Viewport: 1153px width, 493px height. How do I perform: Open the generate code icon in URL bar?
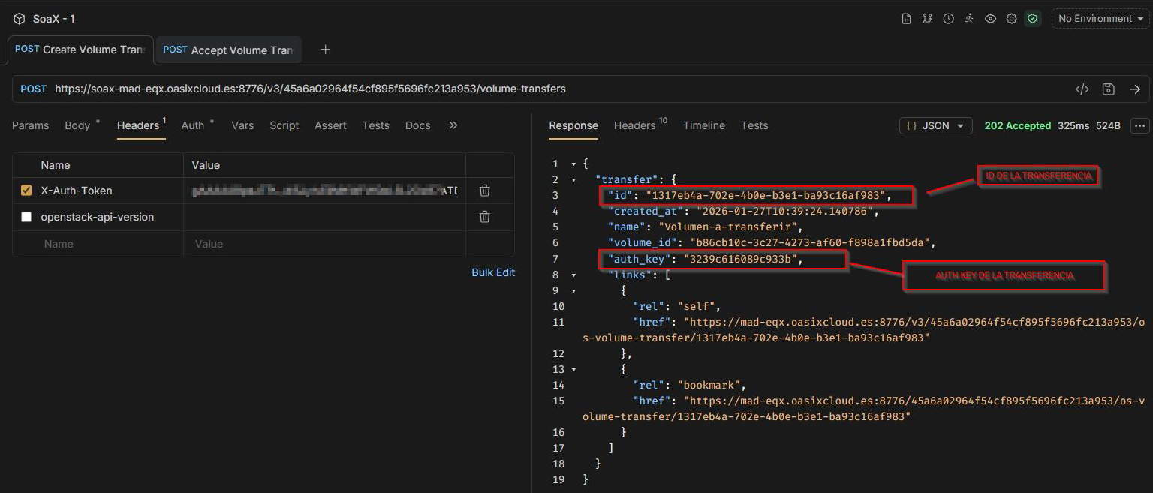pos(1082,89)
